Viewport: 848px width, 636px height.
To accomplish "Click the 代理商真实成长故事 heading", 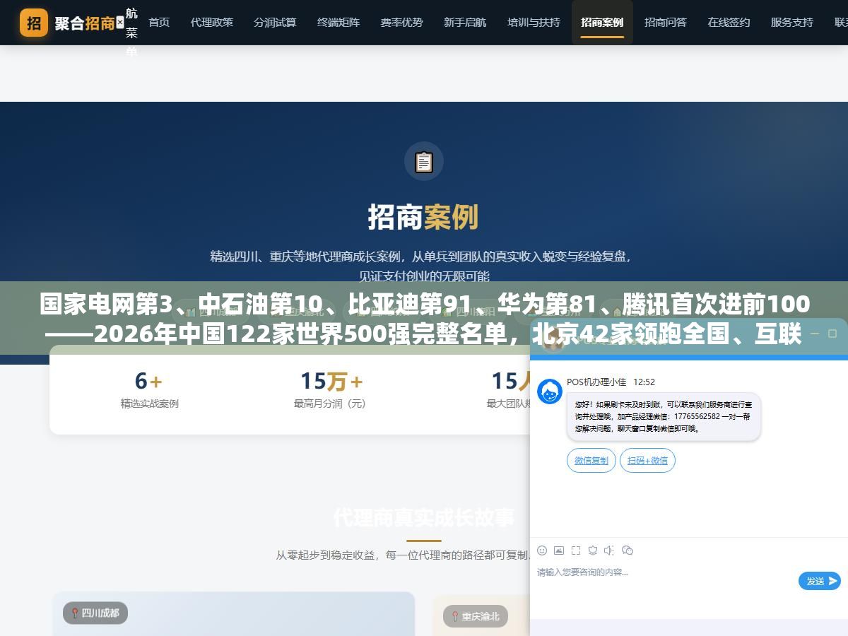I will point(424,518).
